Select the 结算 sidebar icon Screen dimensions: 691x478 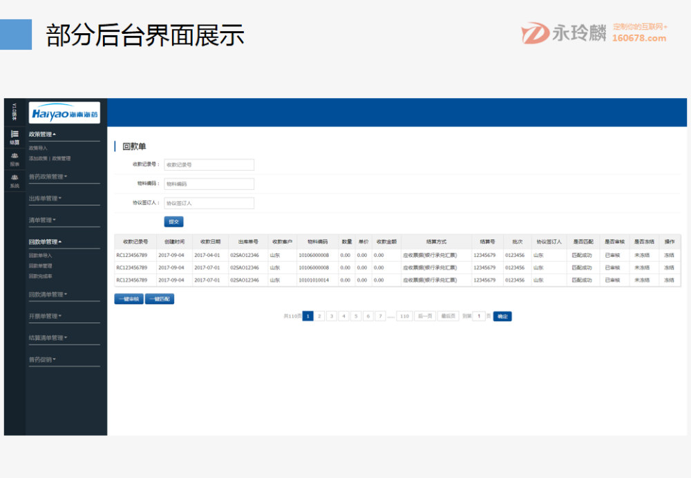[x=14, y=137]
